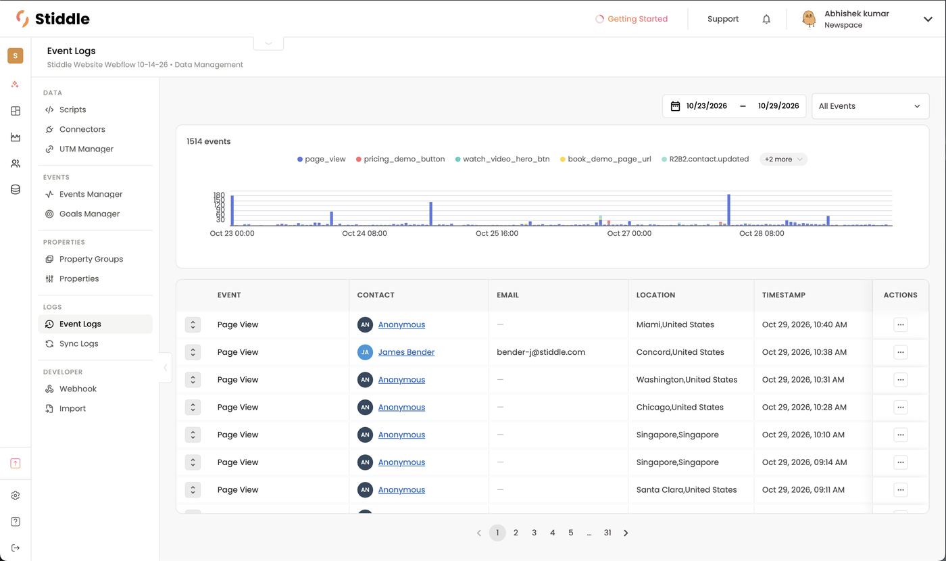Open actions menu for James Bender row
The width and height of the screenshot is (946, 561).
[x=900, y=352]
